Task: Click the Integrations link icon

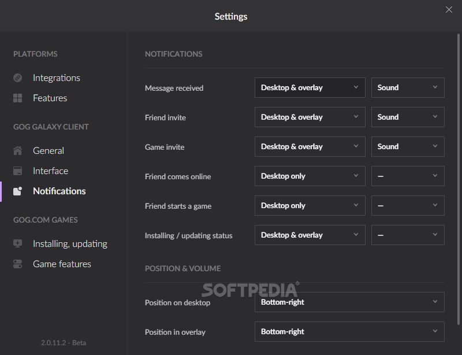Action: point(18,77)
